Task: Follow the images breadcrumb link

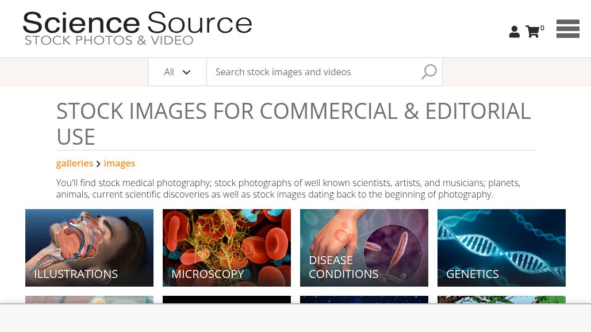Action: [x=119, y=163]
